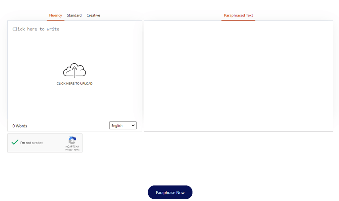339x201 pixels.
Task: Open the English language dropdown
Action: [122, 125]
